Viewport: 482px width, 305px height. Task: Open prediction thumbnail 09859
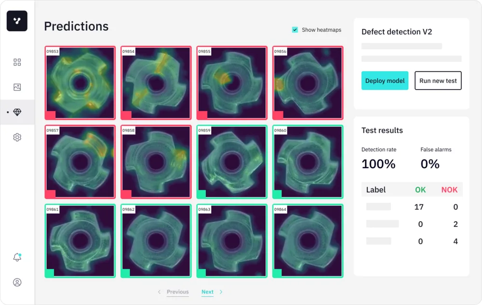tap(232, 162)
